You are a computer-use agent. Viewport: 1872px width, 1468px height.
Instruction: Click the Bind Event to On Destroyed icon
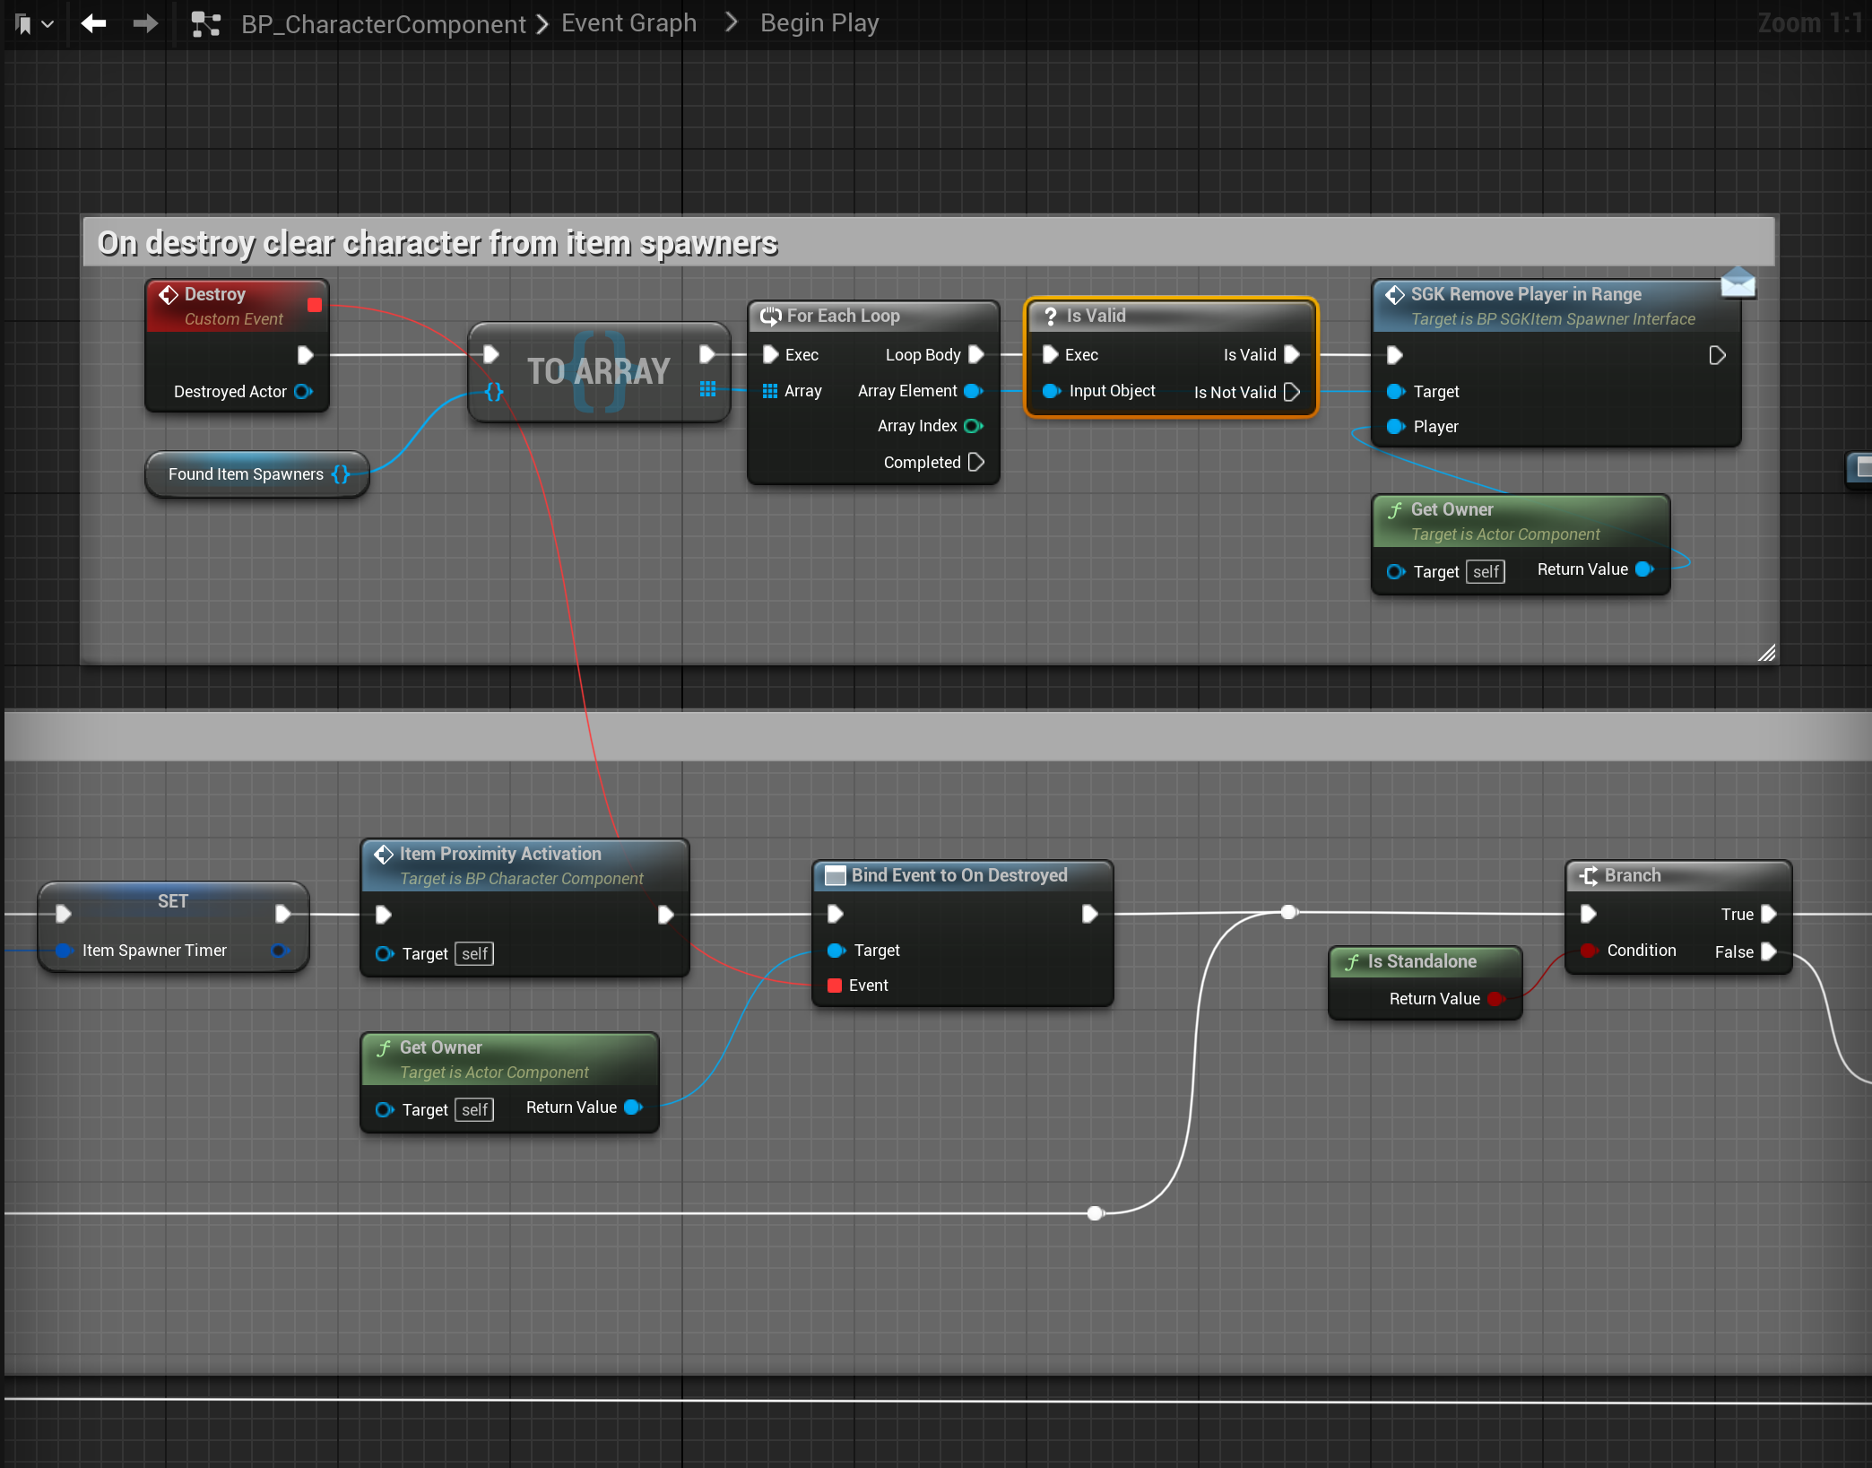click(x=835, y=875)
